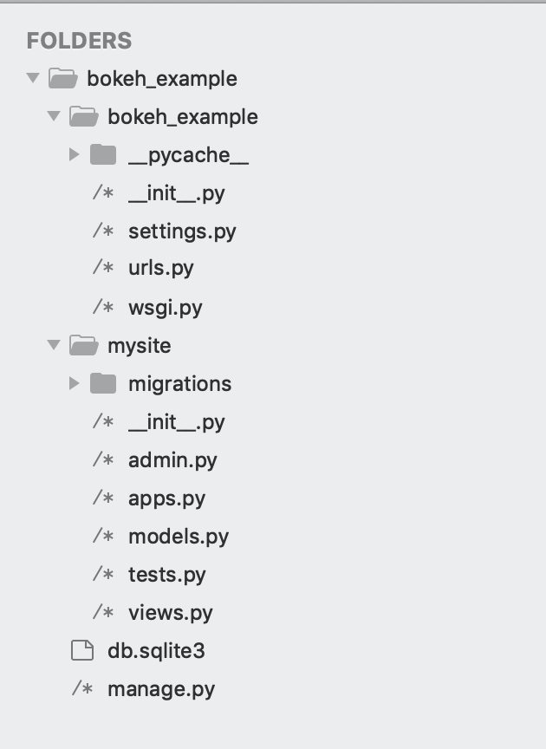Expand the __pycache__ folder arrow
Screen dimensions: 546x749
coord(75,155)
